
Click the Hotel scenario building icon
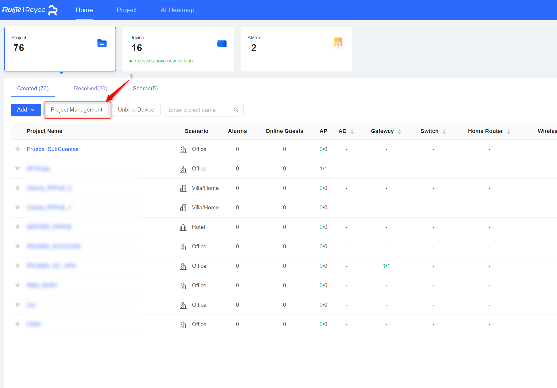click(x=183, y=227)
